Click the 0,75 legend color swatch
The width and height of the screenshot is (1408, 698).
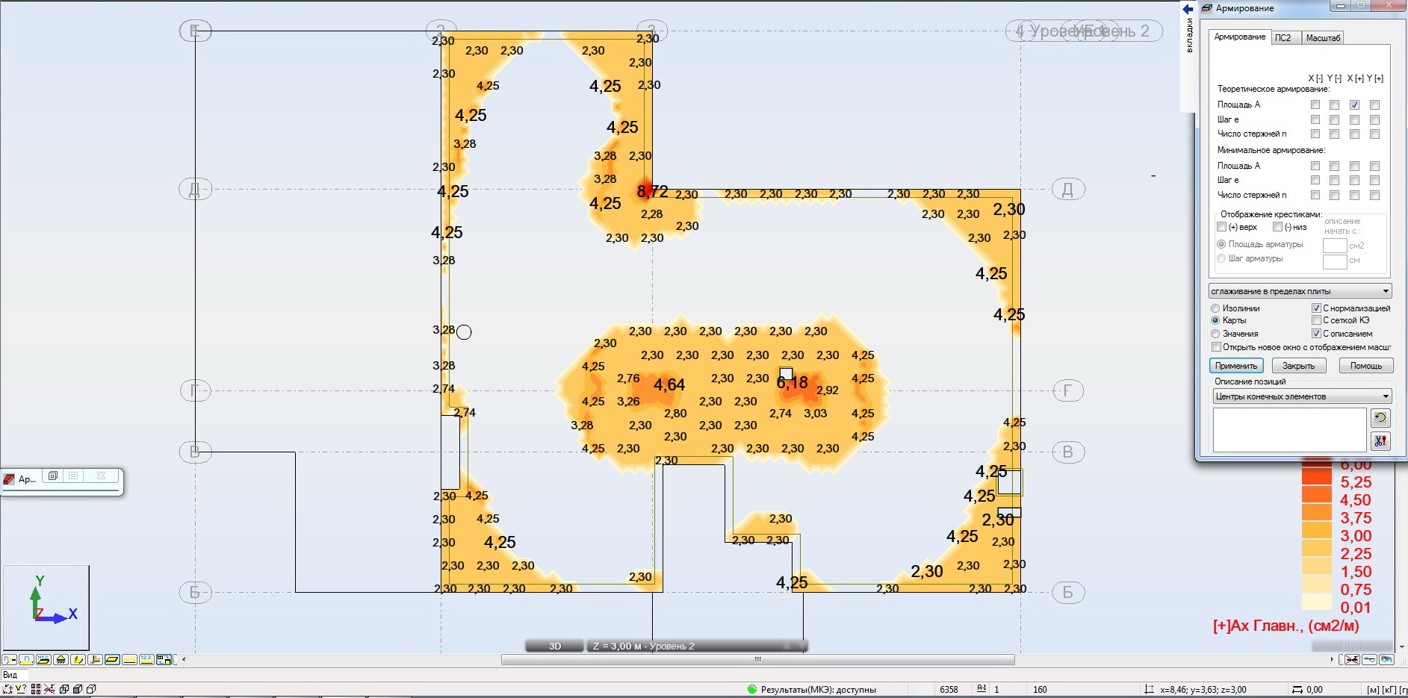click(x=1317, y=584)
